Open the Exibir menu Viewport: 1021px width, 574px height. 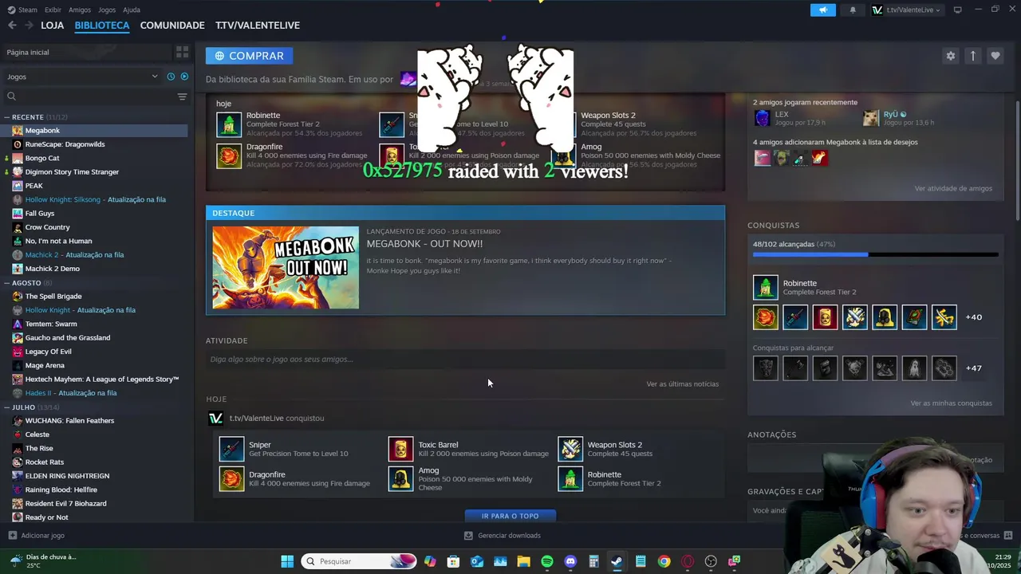click(53, 10)
